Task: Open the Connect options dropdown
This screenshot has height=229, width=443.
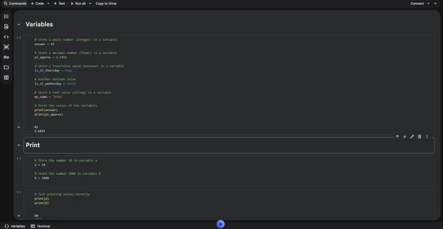Action: (428, 4)
